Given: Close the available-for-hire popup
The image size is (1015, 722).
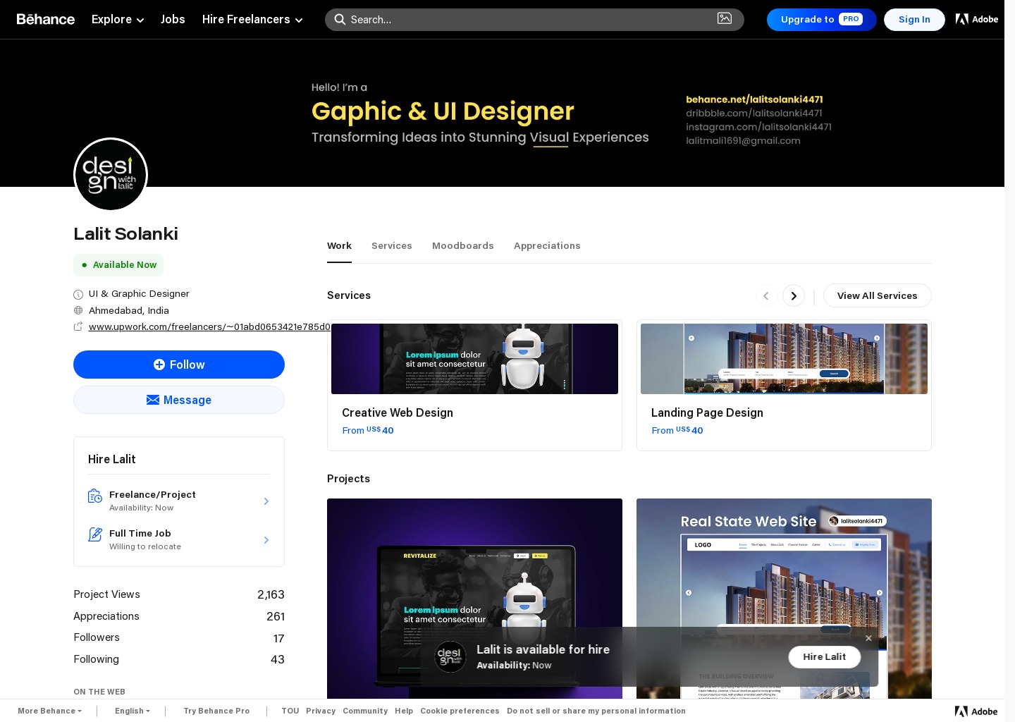Looking at the screenshot, I should click(868, 638).
